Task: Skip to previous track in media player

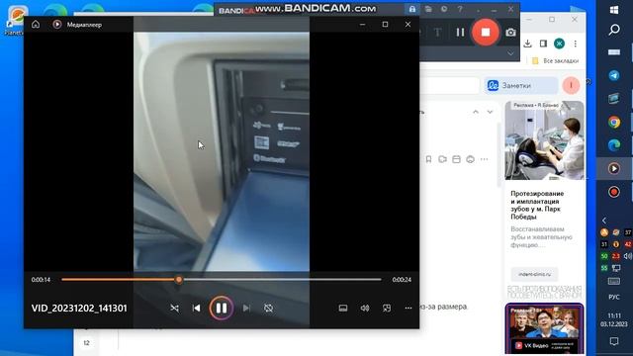Action: click(x=197, y=308)
